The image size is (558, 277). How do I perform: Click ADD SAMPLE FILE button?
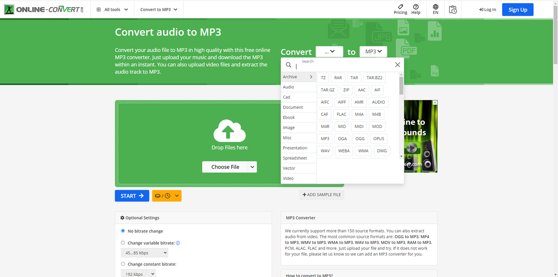click(x=322, y=194)
